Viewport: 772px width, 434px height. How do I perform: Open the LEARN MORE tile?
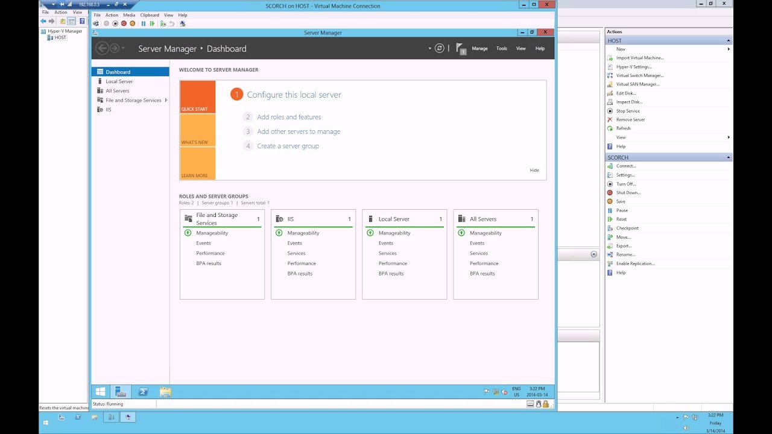click(x=197, y=163)
